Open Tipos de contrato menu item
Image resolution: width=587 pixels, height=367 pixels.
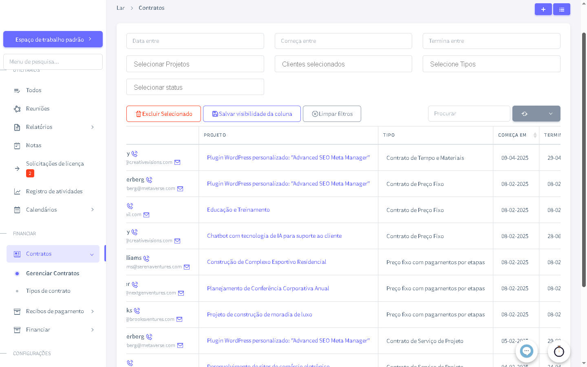(48, 291)
